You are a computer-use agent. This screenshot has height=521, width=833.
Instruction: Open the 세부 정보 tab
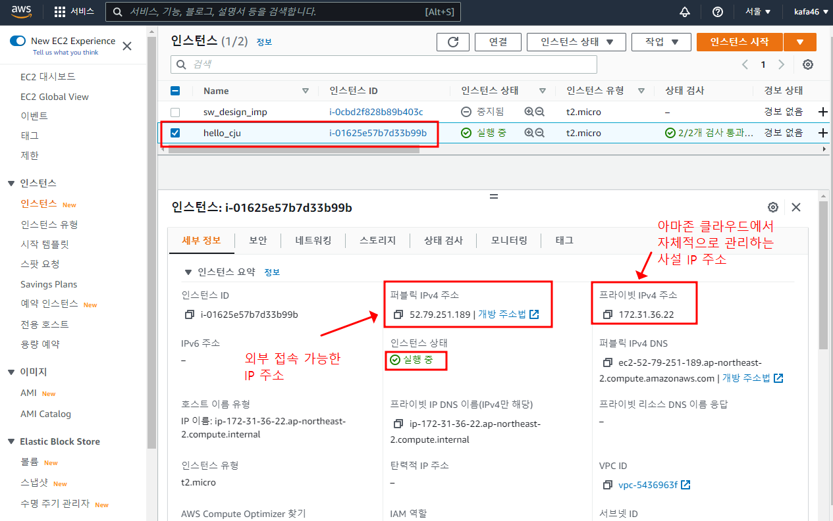click(x=202, y=240)
